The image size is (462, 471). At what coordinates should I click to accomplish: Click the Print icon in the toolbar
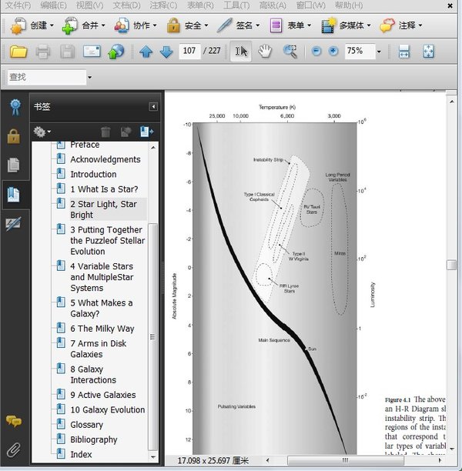coord(42,52)
